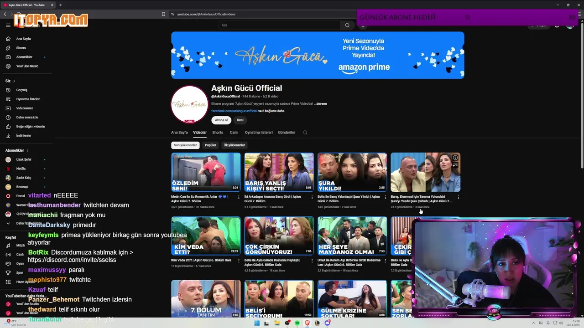This screenshot has height=328, width=584.
Task: Open Videolarınız in the sidebar
Action: 25,108
